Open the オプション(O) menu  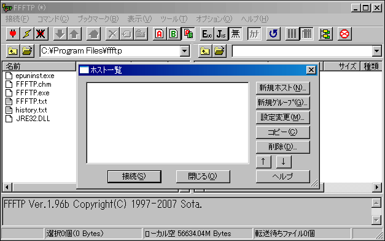click(214, 19)
